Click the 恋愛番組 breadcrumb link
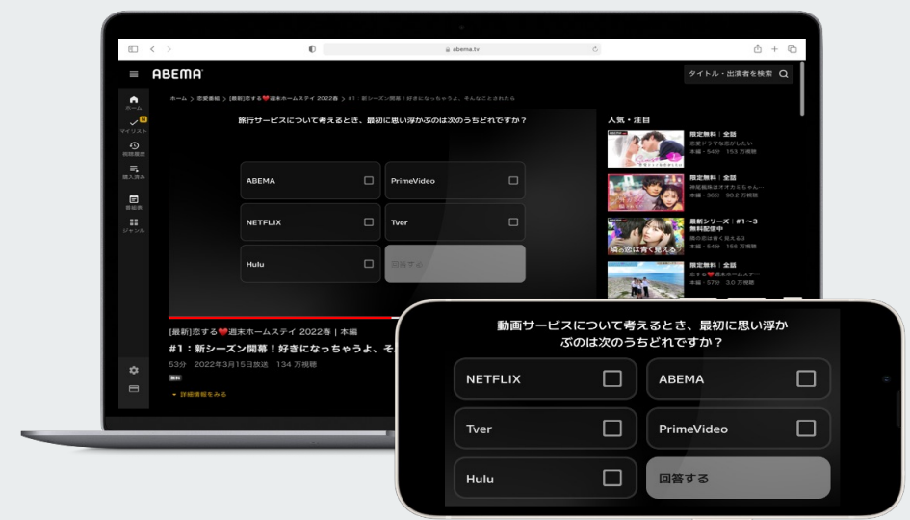Viewport: 910px width, 520px height. coord(208,98)
